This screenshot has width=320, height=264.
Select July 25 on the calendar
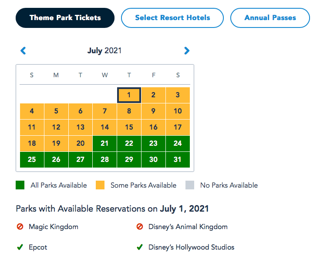click(x=32, y=160)
